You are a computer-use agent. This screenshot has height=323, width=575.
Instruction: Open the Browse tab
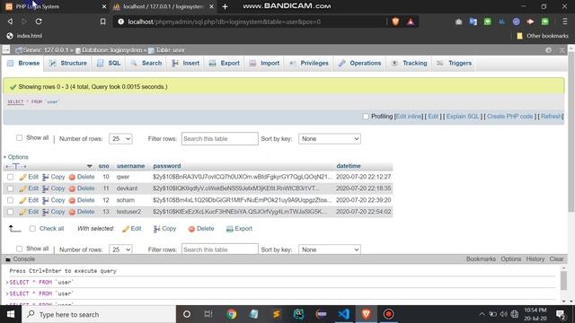23,64
